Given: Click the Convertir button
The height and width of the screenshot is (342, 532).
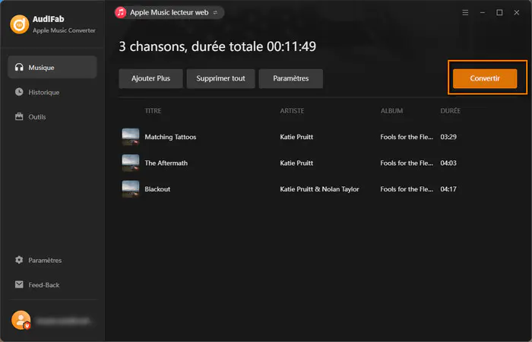Looking at the screenshot, I should 485,78.
